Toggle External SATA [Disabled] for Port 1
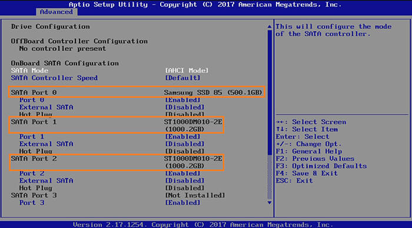 click(185, 144)
